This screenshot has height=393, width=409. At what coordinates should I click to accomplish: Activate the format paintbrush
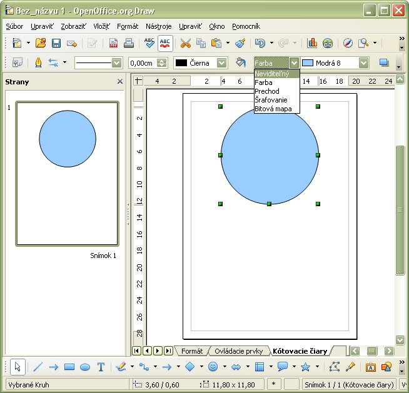coord(240,43)
